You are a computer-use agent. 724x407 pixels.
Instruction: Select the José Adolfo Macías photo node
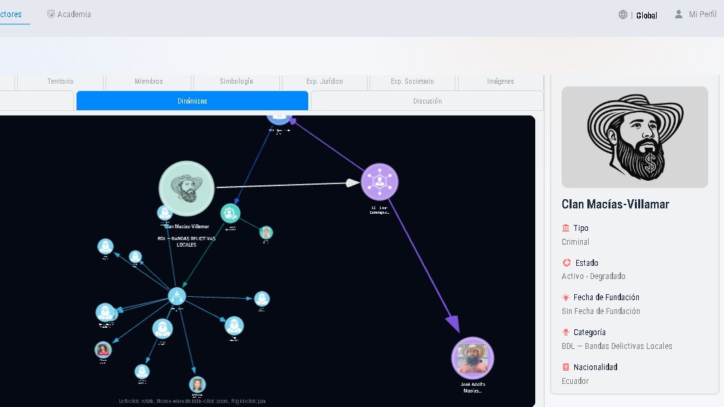pyautogui.click(x=473, y=358)
